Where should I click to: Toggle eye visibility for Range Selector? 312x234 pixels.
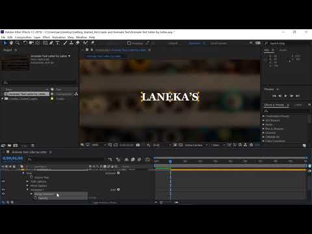tap(3, 194)
